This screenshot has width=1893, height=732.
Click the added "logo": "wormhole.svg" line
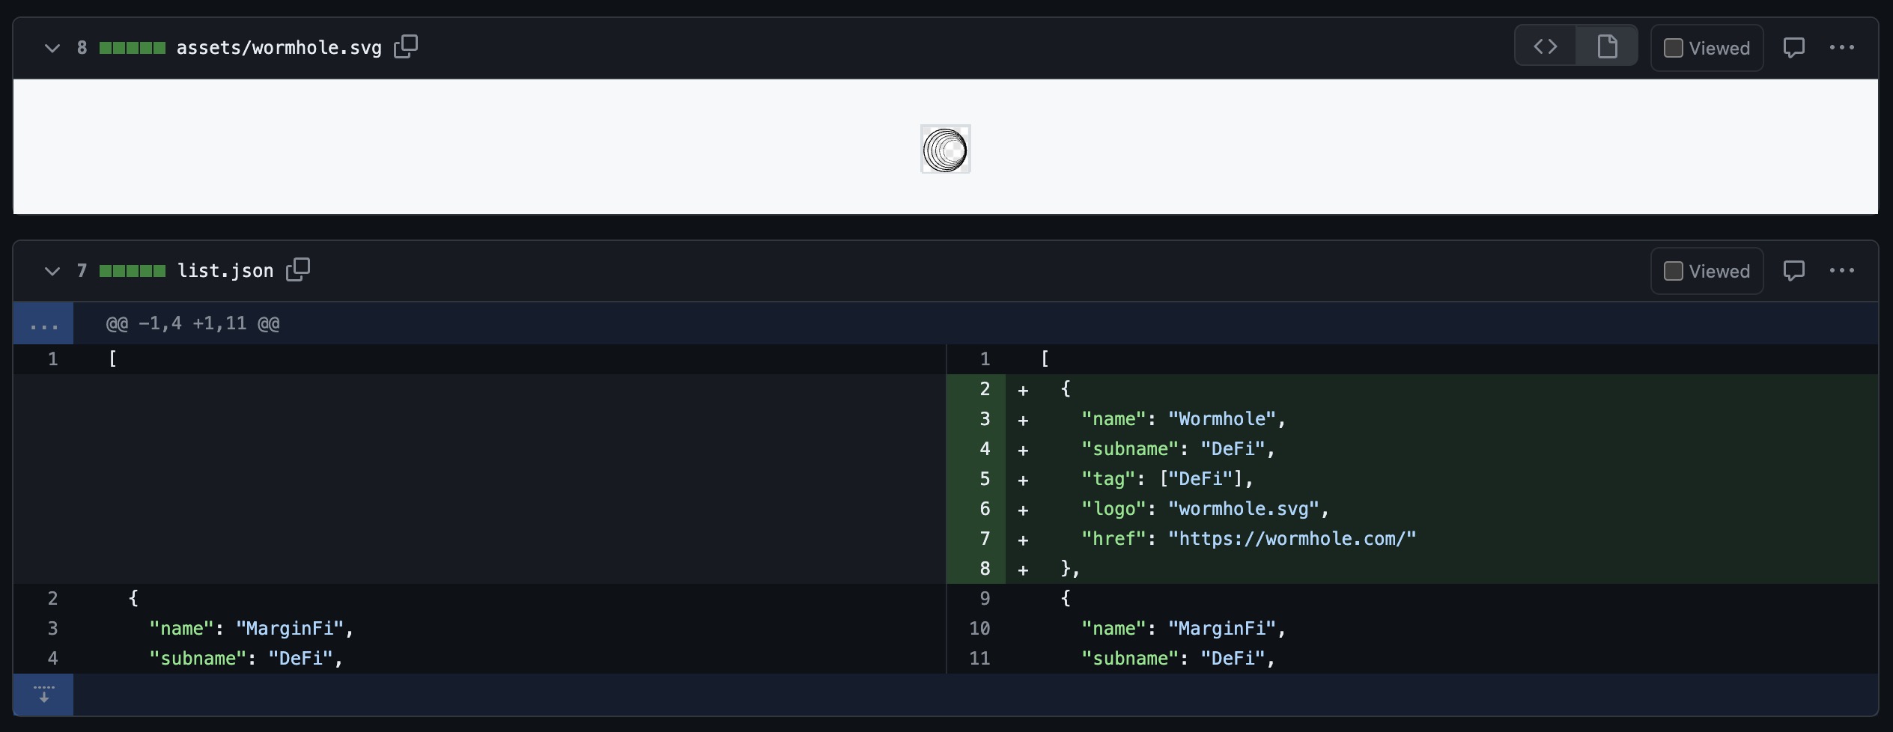coord(1205,509)
